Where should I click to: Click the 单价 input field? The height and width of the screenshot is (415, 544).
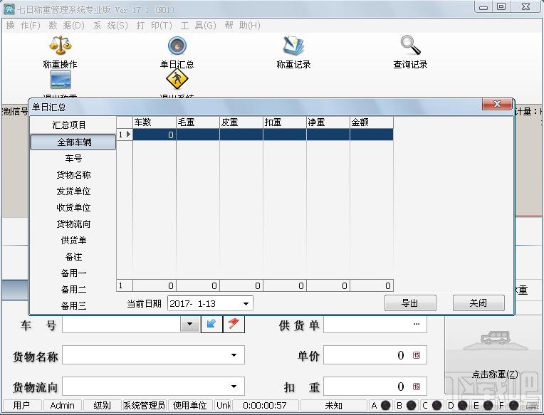[375, 355]
